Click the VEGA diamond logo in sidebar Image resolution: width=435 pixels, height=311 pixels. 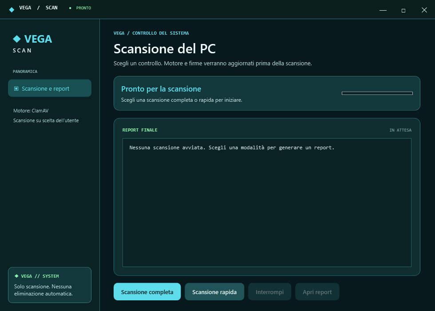pyautogui.click(x=17, y=39)
